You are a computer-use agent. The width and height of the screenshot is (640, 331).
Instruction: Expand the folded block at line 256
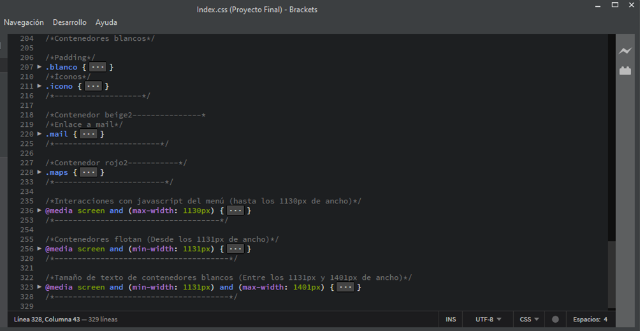click(x=40, y=249)
